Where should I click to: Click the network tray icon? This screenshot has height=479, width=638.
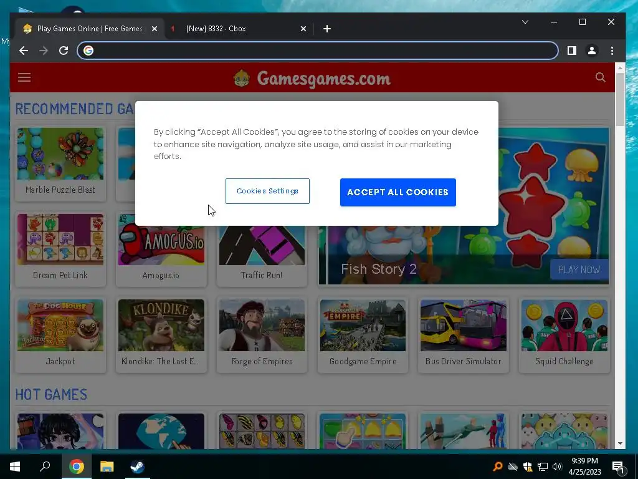[543, 467]
